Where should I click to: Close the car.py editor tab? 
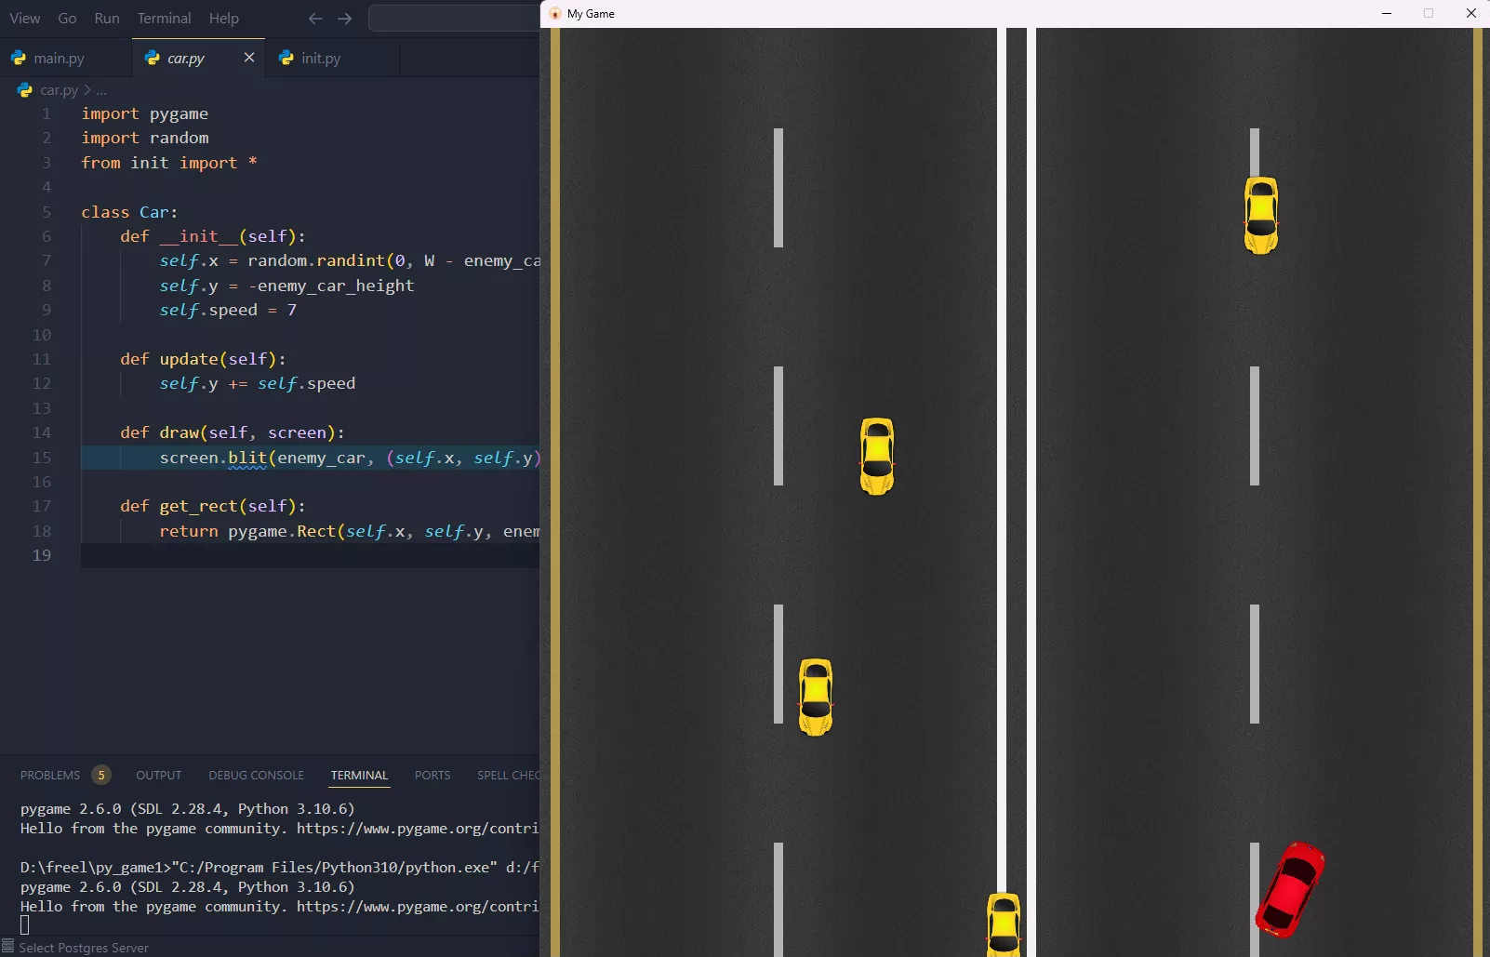coord(249,58)
